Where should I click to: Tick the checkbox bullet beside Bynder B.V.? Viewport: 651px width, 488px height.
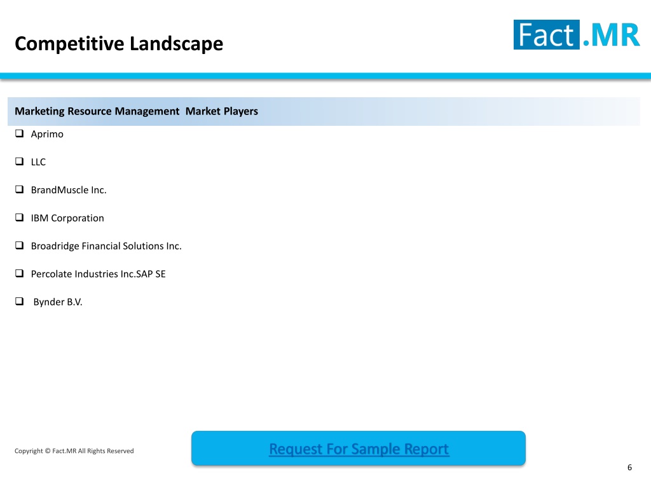tap(19, 302)
